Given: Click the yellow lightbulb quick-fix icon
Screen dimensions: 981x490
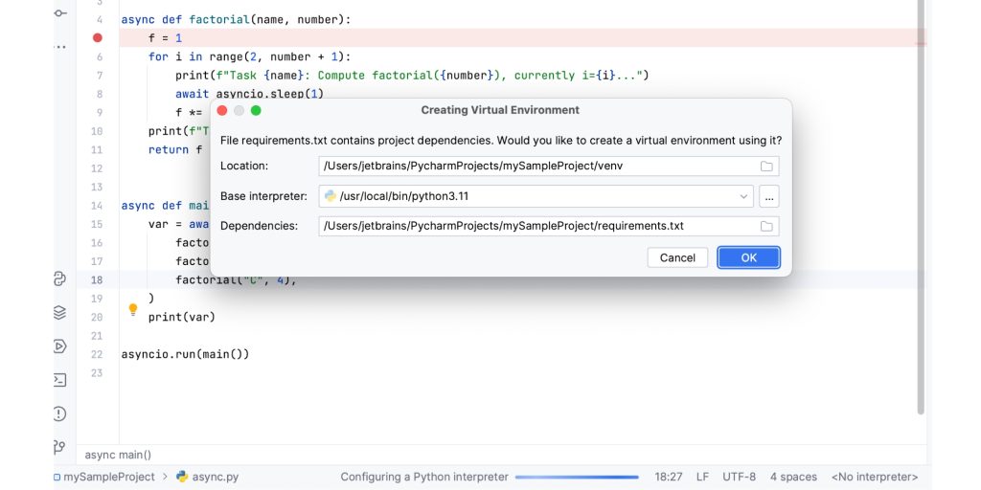Looking at the screenshot, I should (133, 310).
